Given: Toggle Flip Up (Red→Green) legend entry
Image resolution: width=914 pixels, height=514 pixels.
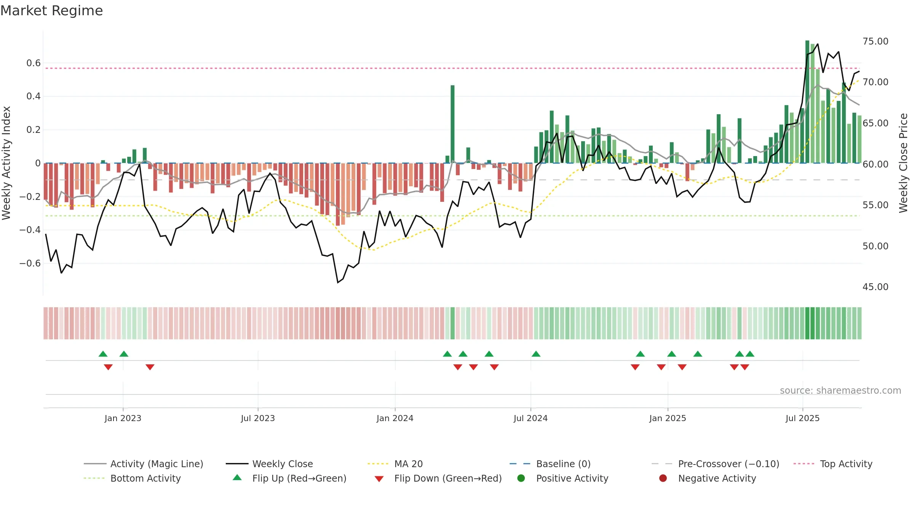Looking at the screenshot, I should point(289,478).
